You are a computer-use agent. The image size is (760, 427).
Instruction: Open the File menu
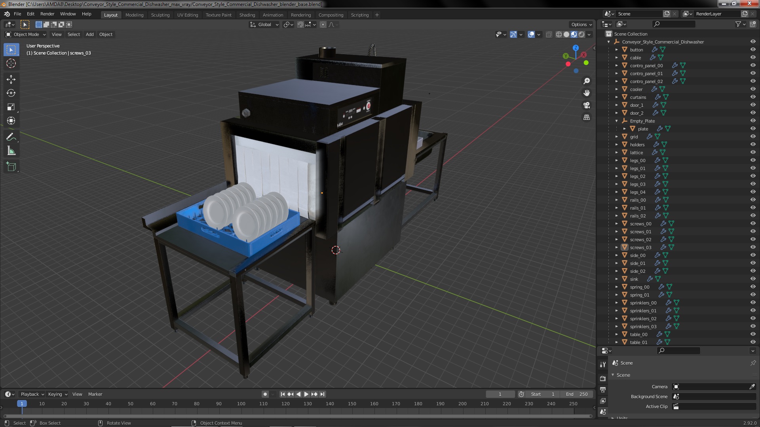(x=17, y=14)
